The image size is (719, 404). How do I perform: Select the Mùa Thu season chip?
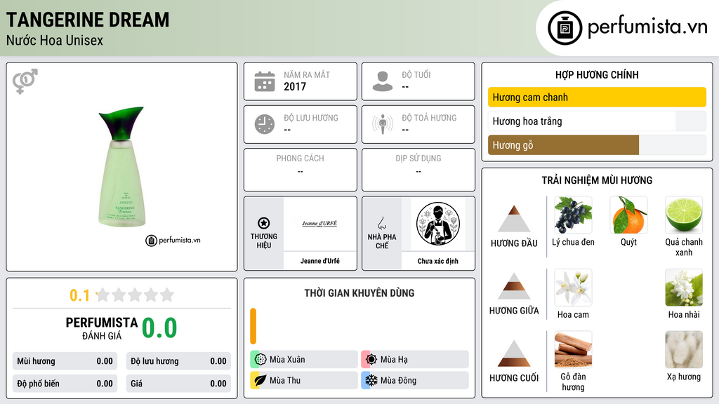tap(303, 380)
